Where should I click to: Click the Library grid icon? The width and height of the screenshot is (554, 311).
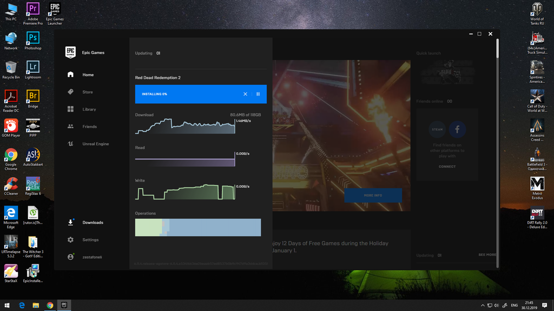[70, 109]
